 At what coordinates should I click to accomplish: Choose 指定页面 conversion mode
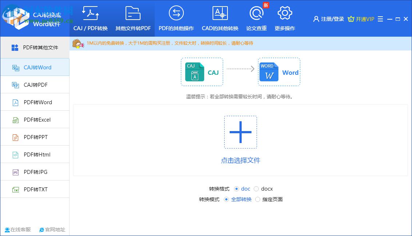[x=258, y=199]
